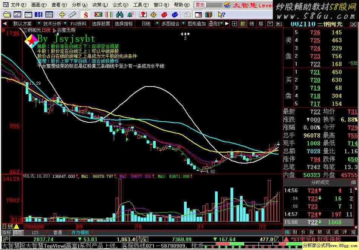
Task: Select the ruler measuring tool icon
Action: pyautogui.click(x=72, y=15)
